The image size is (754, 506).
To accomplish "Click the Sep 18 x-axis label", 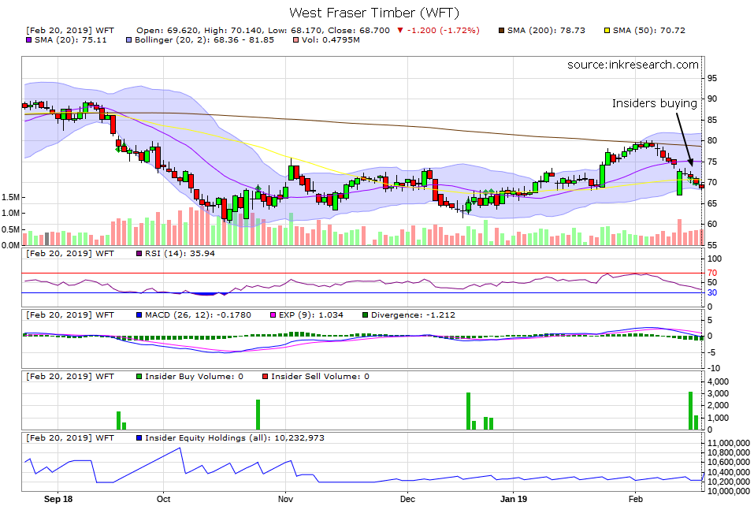I will tap(58, 499).
